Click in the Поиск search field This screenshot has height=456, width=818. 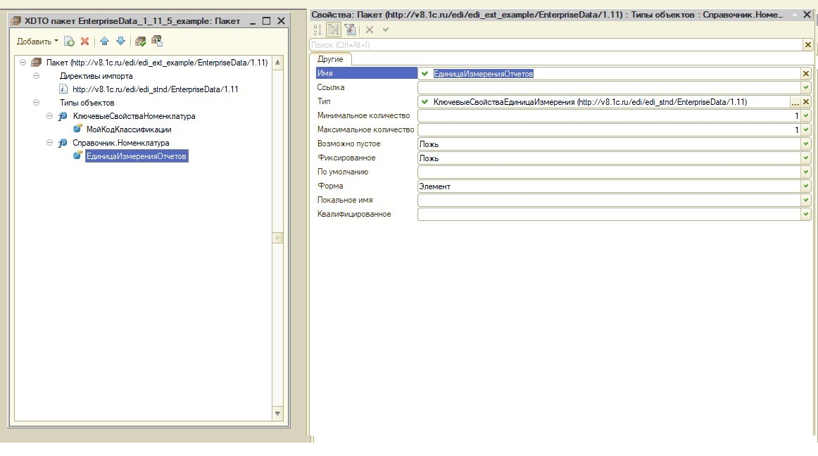click(x=556, y=45)
